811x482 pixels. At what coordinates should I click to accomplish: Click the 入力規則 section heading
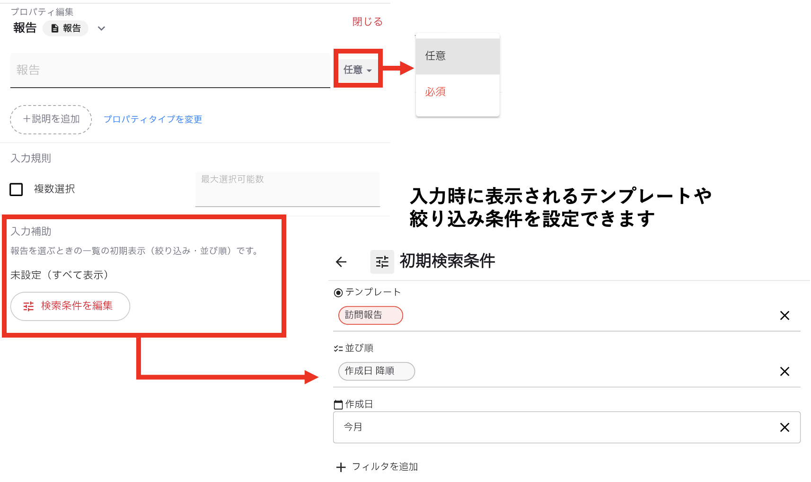pyautogui.click(x=31, y=158)
